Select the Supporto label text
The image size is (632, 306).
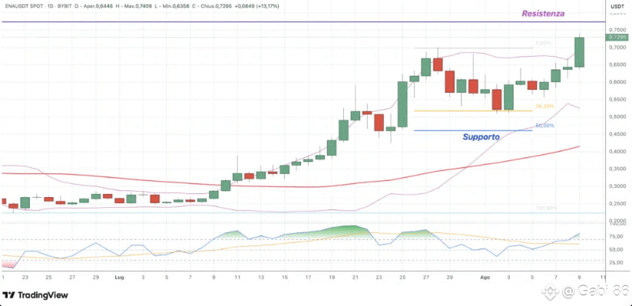[481, 137]
